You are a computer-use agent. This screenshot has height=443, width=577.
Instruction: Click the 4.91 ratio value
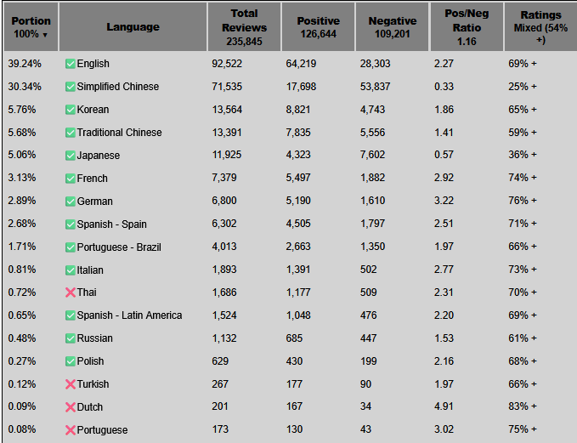[x=444, y=406]
